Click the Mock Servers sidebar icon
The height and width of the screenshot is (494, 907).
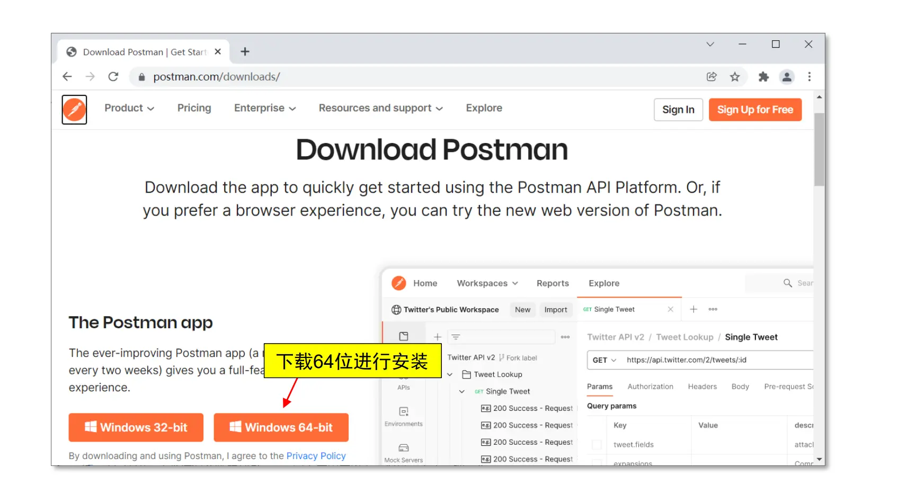(x=404, y=448)
